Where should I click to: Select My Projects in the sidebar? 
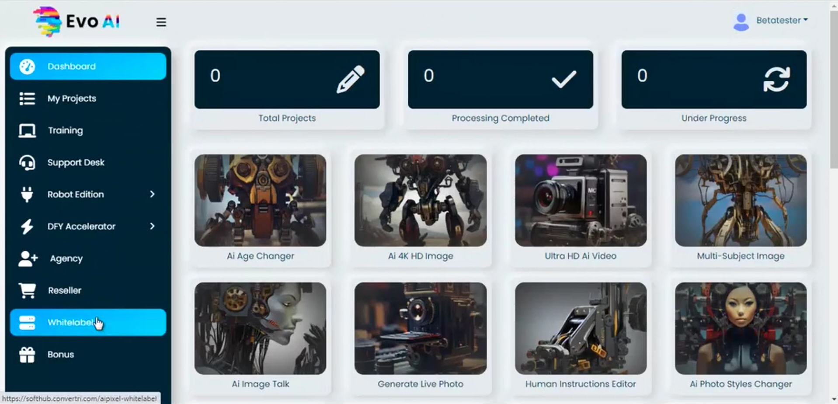[88, 98]
